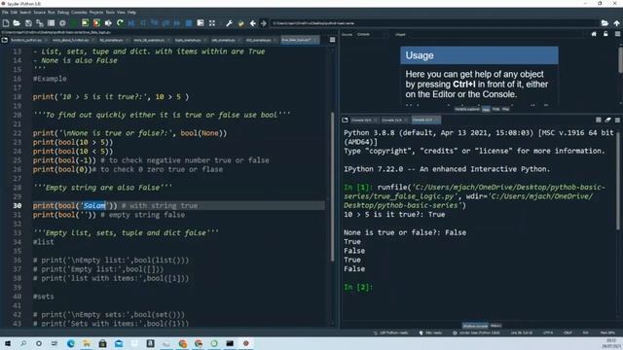The width and height of the screenshot is (623, 350).
Task: Save all files toolbar icon
Action: point(40,23)
